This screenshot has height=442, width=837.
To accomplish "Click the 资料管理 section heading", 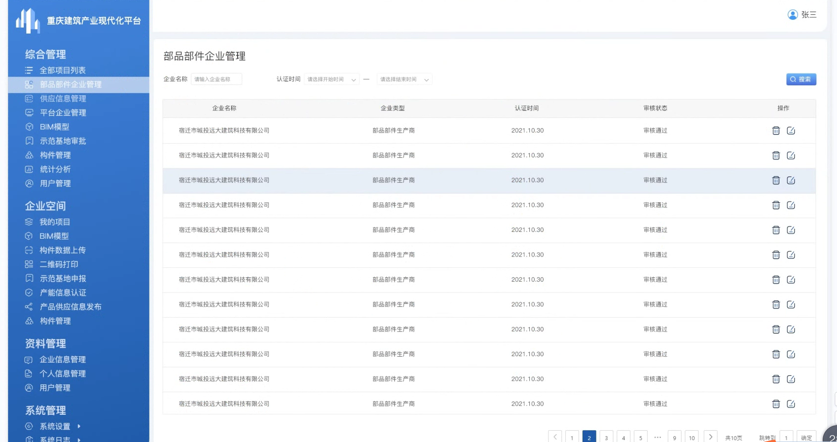I will [x=45, y=344].
